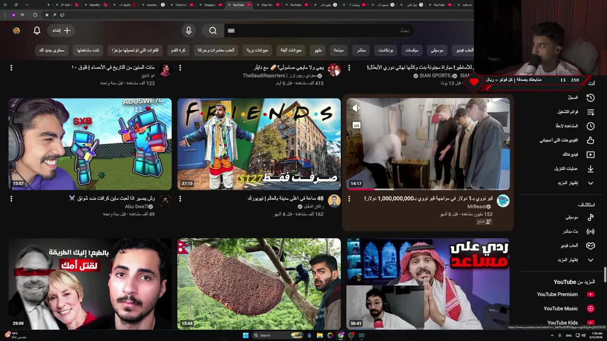The height and width of the screenshot is (341, 607).
Task: Open options menu for MrBeast bunker video
Action: (x=349, y=199)
